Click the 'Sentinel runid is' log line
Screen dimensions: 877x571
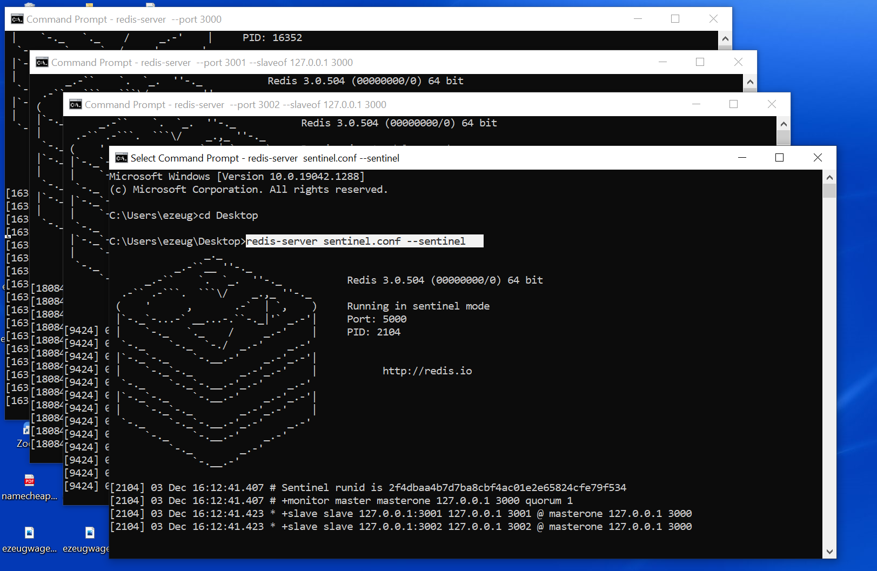coord(368,487)
